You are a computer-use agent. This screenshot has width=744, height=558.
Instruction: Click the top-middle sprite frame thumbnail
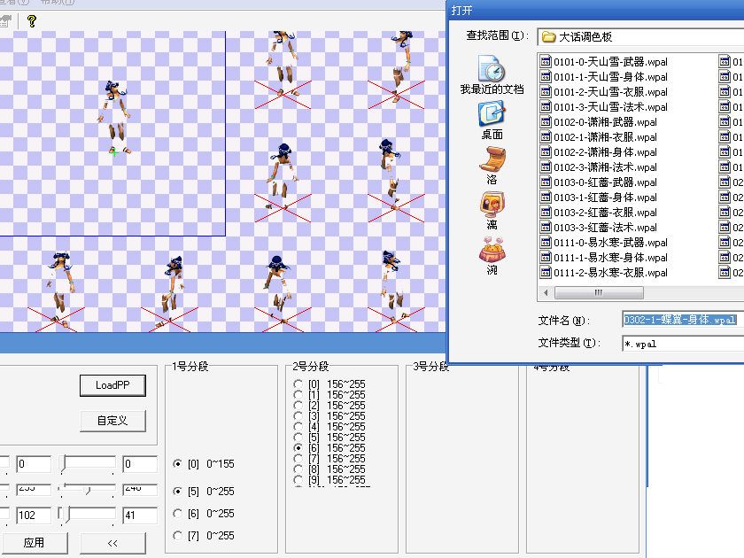283,70
